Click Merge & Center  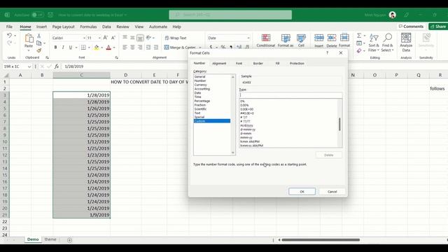tap(181, 48)
